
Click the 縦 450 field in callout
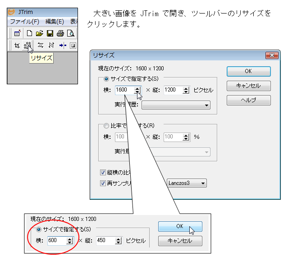coord(106,241)
